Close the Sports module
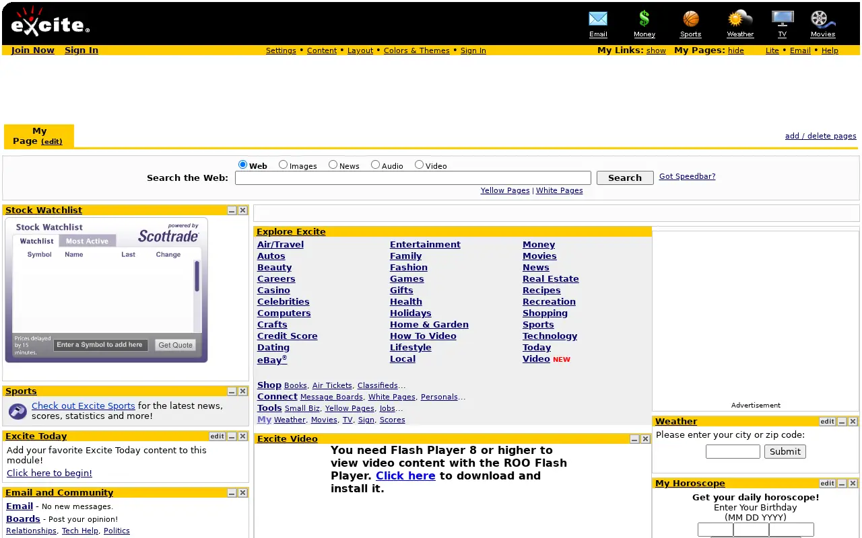 [x=242, y=391]
